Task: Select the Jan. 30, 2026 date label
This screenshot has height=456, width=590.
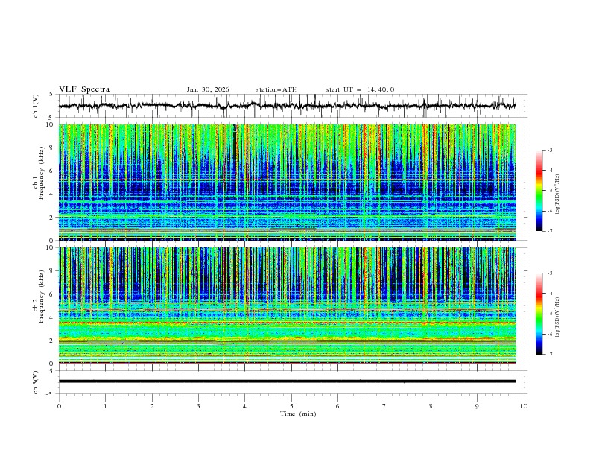Action: [x=208, y=89]
